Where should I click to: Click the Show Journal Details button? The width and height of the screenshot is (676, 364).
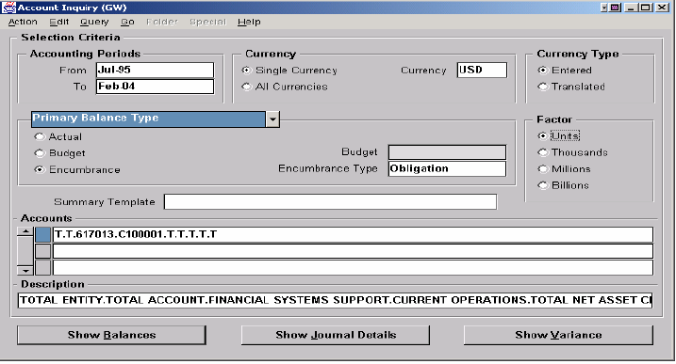coord(336,335)
